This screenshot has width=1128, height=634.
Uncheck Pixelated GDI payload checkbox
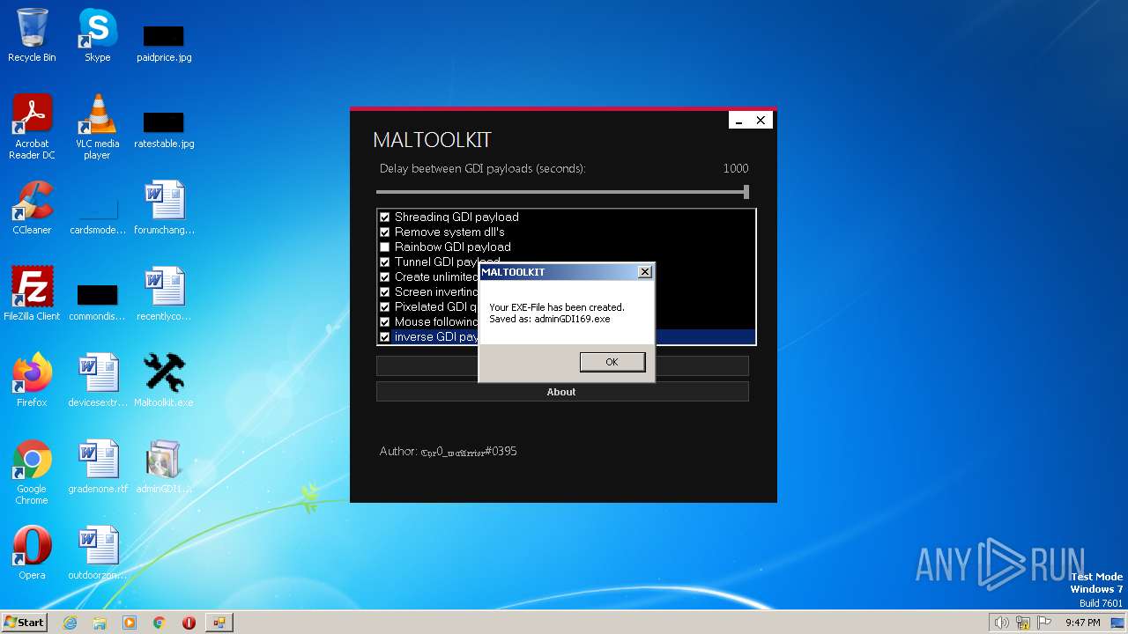(384, 306)
